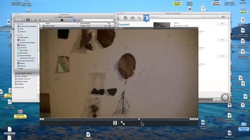Open Dropbox in back Finder window sidebar
This screenshot has height=140, width=250.
pyautogui.click(x=19, y=84)
